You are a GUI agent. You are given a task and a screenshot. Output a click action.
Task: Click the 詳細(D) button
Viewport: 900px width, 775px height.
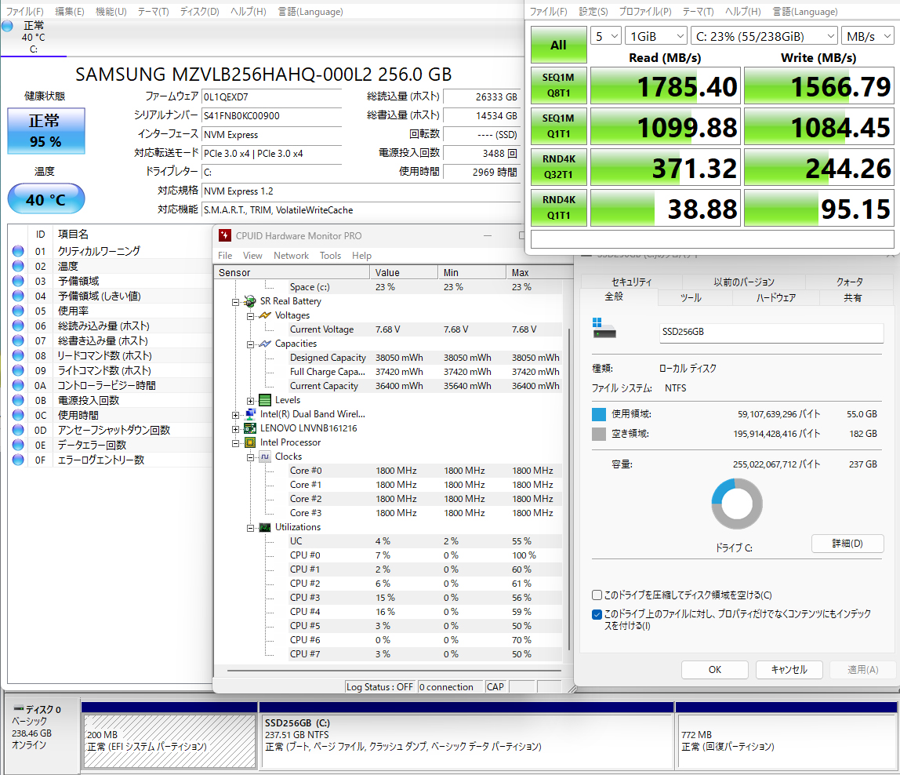pos(847,544)
